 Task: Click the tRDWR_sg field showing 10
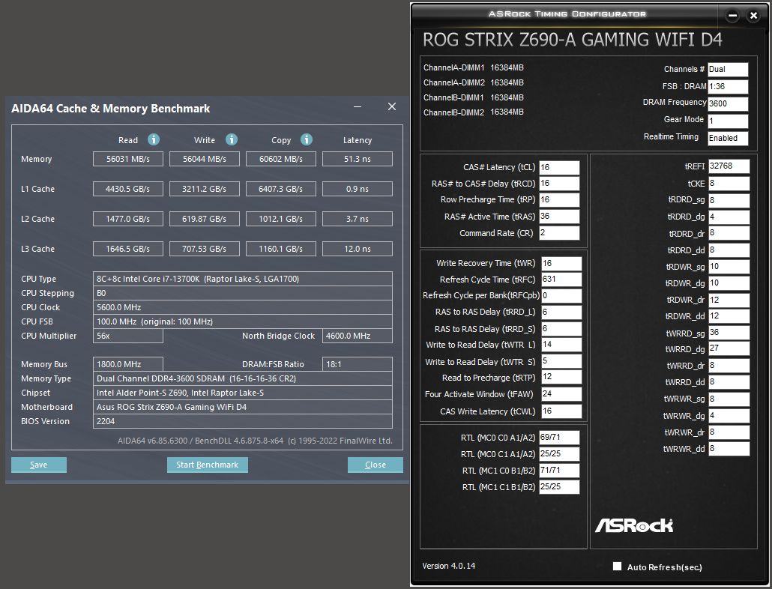[729, 267]
